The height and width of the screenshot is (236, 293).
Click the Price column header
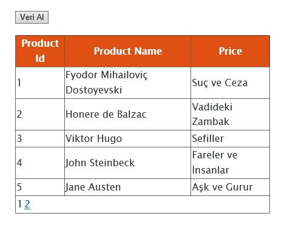point(230,51)
